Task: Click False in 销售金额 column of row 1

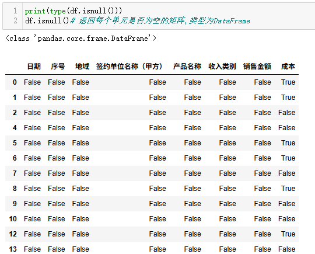Action: pyautogui.click(x=262, y=98)
